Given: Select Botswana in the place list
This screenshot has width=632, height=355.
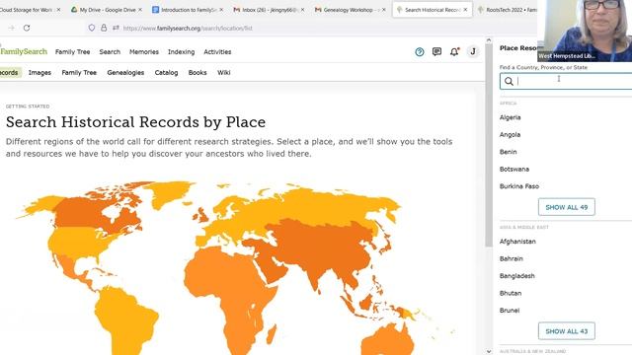Looking at the screenshot, I should (514, 169).
